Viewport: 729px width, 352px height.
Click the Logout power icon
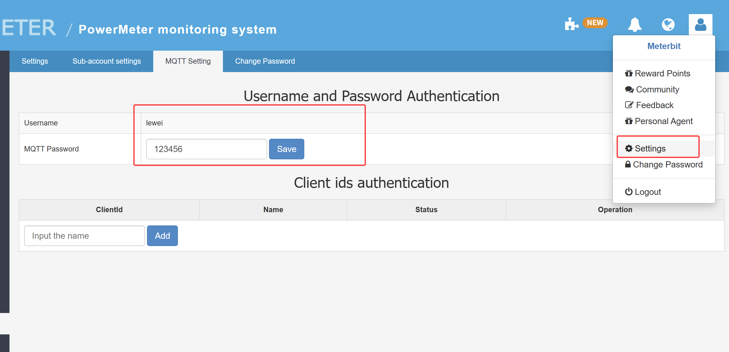[x=628, y=192]
